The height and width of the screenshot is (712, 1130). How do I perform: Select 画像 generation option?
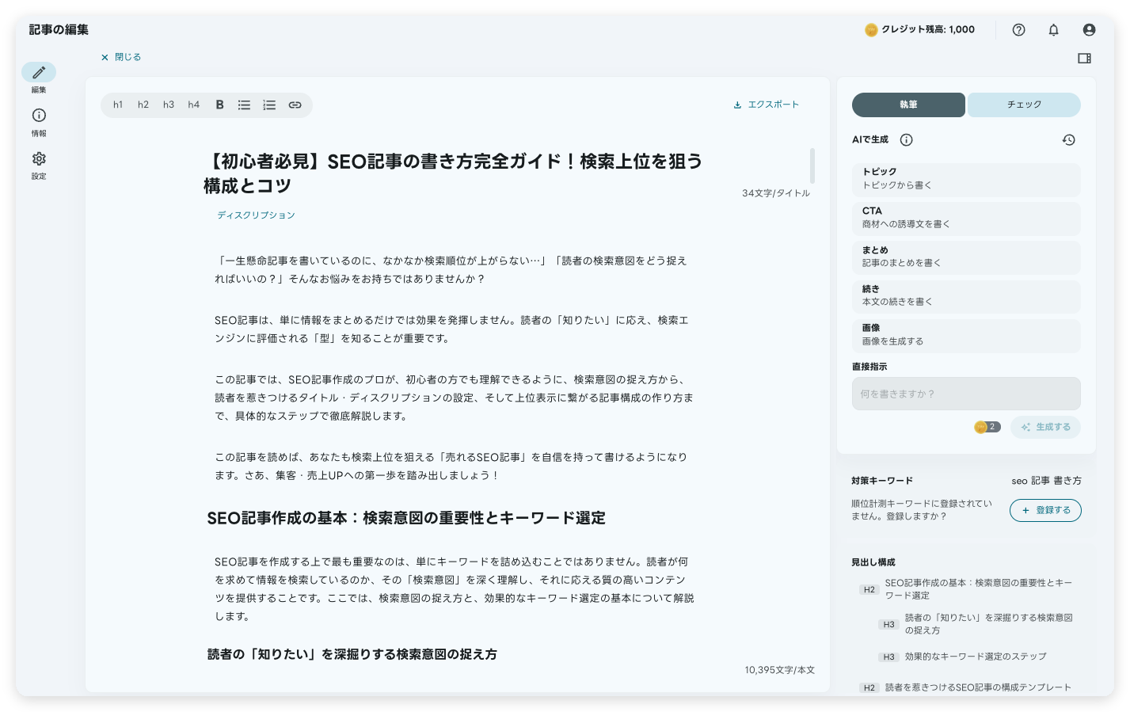[966, 335]
